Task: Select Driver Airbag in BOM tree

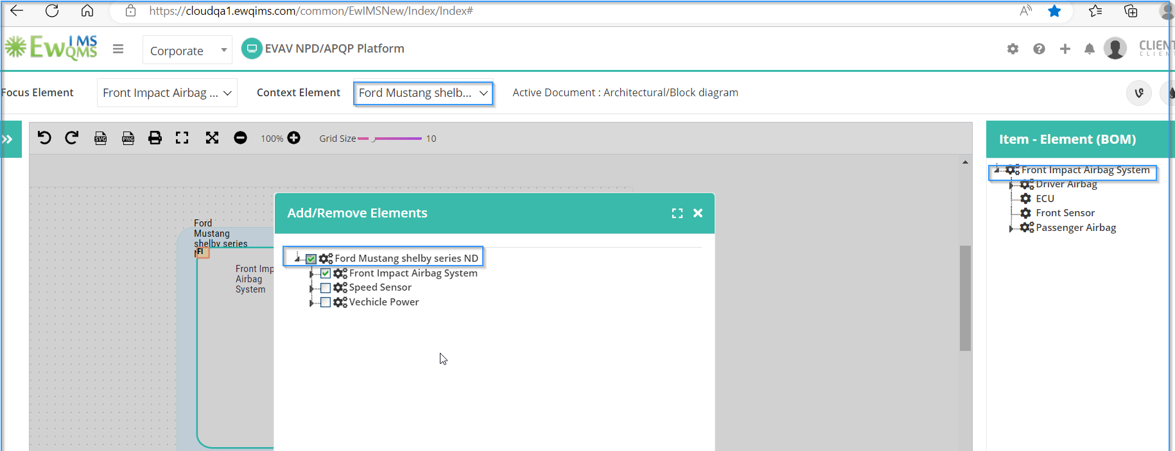Action: tap(1066, 184)
